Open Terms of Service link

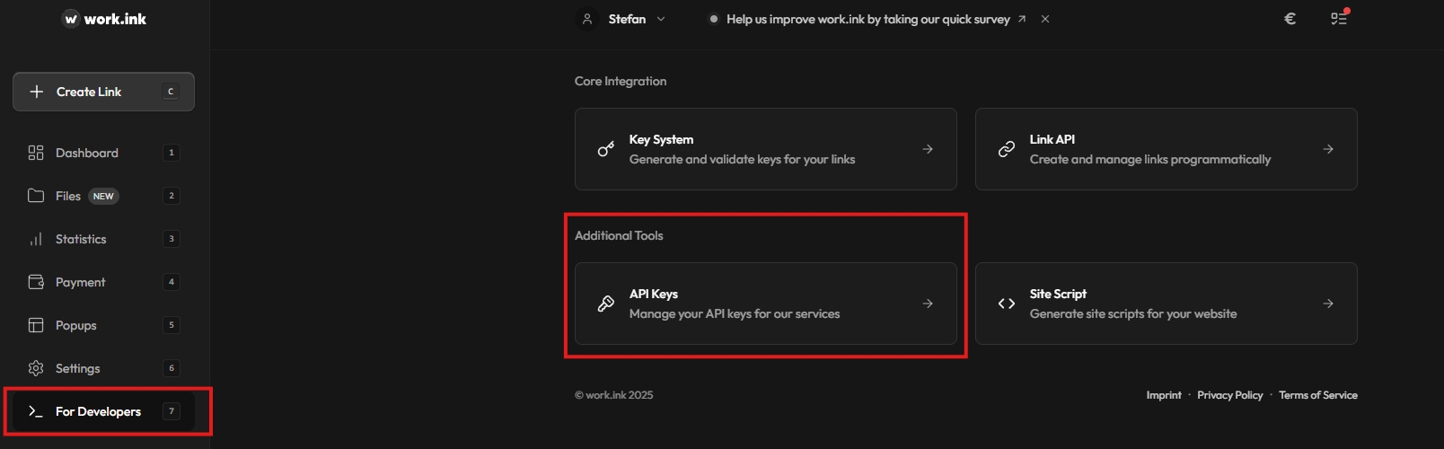pyautogui.click(x=1317, y=395)
